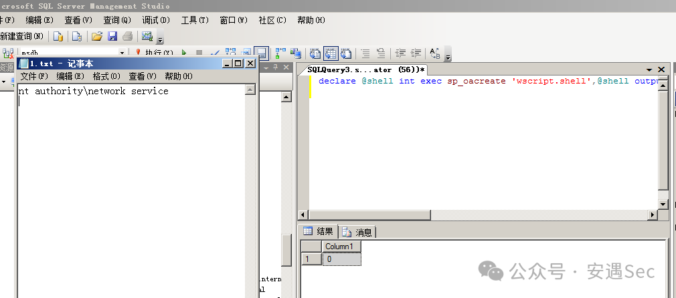
Task: Switch to the Results (结果) tab
Action: [x=319, y=232]
